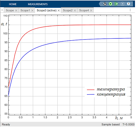Click the T=5.0000 status text
This screenshot has height=130, width=139.
coord(129,124)
